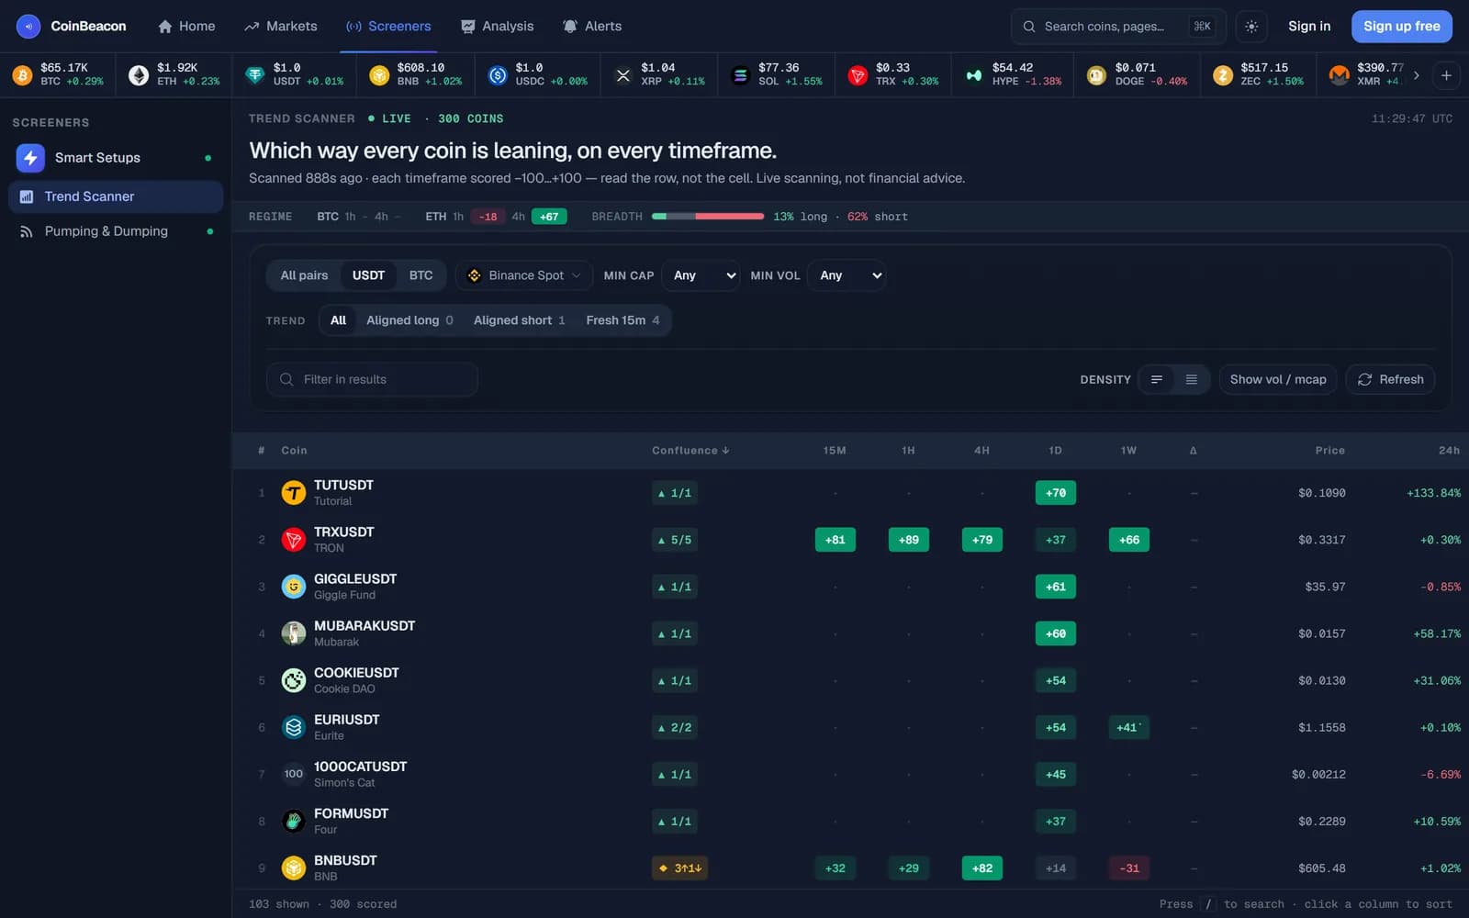This screenshot has width=1469, height=918.
Task: Click the market breadth progress bar
Action: 708,217
